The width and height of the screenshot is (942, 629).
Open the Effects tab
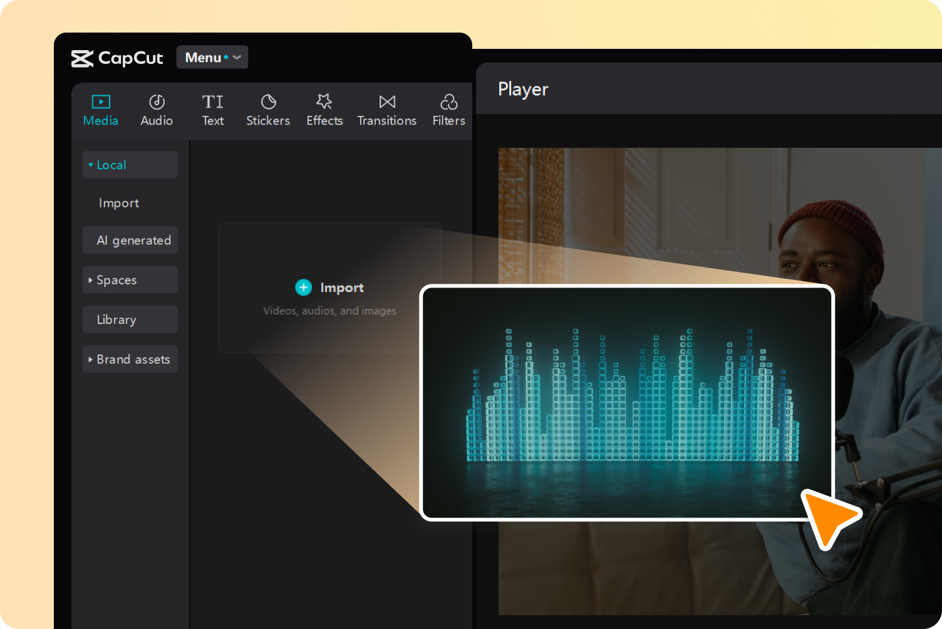[324, 111]
